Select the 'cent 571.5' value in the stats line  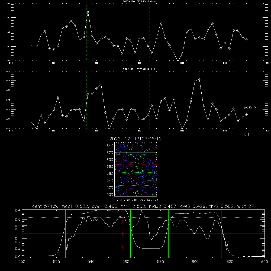44,206
